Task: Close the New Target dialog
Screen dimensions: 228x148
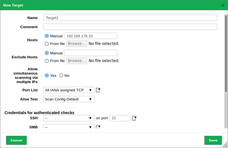Action: 223,5
